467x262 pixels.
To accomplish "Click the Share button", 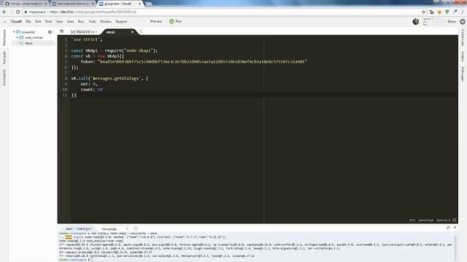I will coord(452,21).
